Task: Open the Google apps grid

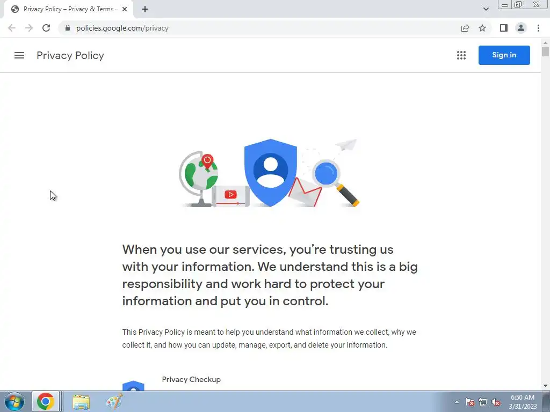Action: (x=461, y=55)
